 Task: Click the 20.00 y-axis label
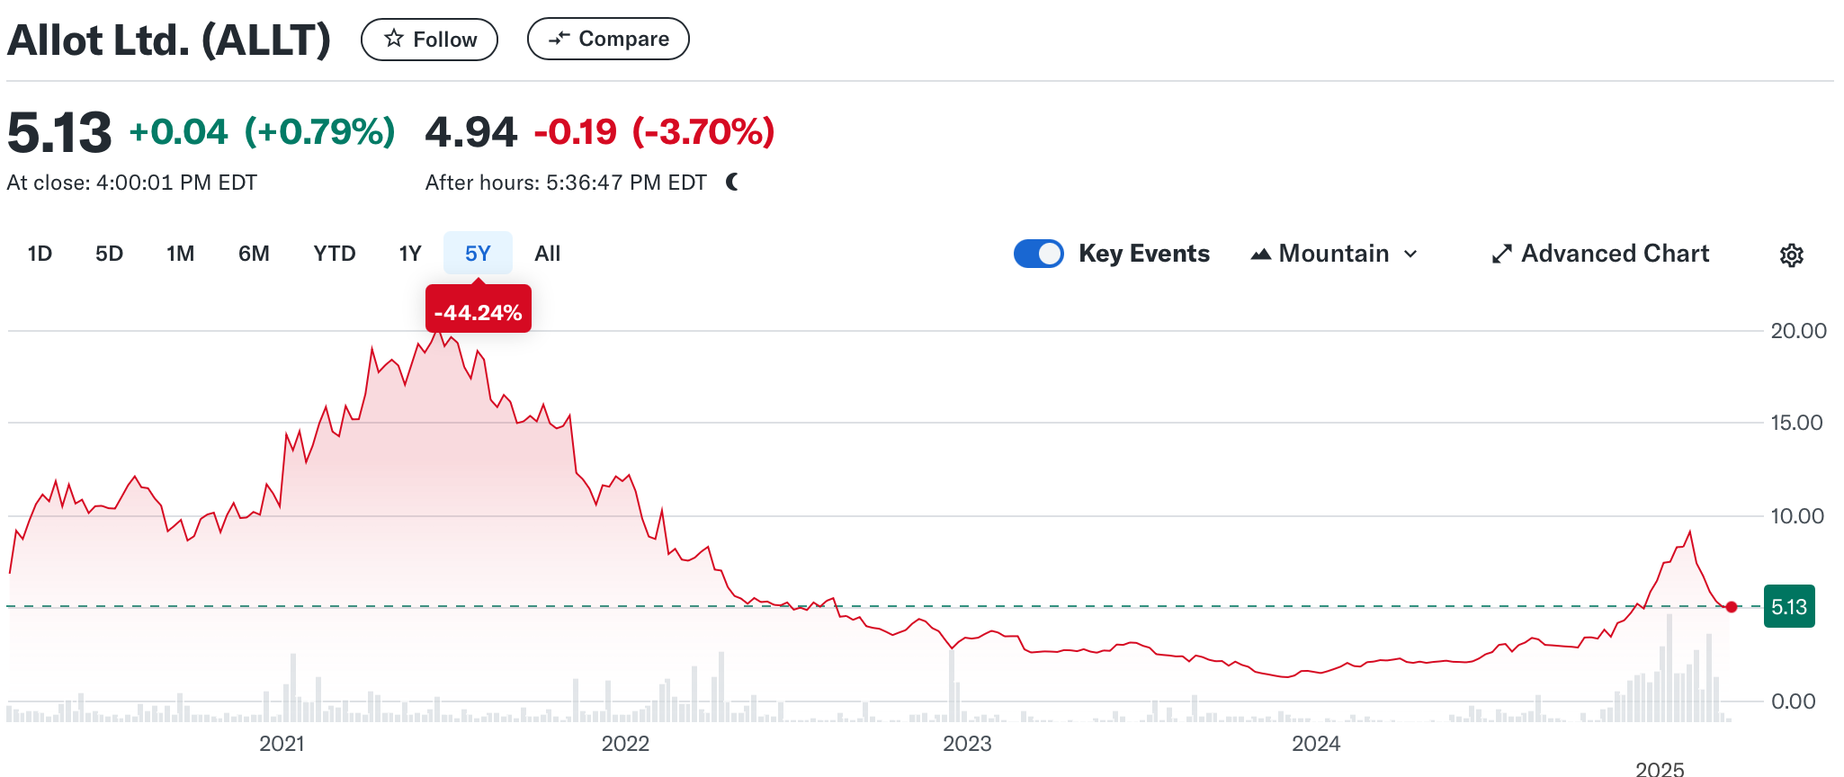(x=1798, y=331)
